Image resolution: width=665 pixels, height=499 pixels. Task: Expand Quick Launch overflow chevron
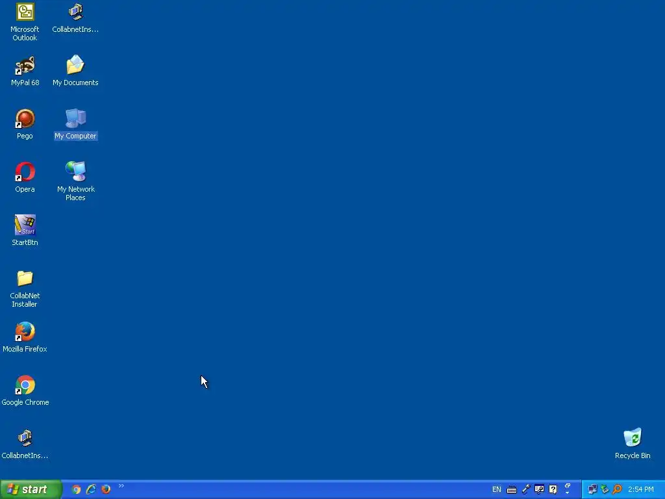pyautogui.click(x=121, y=486)
